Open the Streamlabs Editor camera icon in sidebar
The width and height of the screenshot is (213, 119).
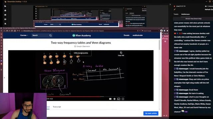[5, 6]
